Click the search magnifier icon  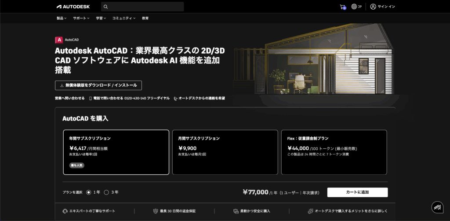(x=105, y=7)
